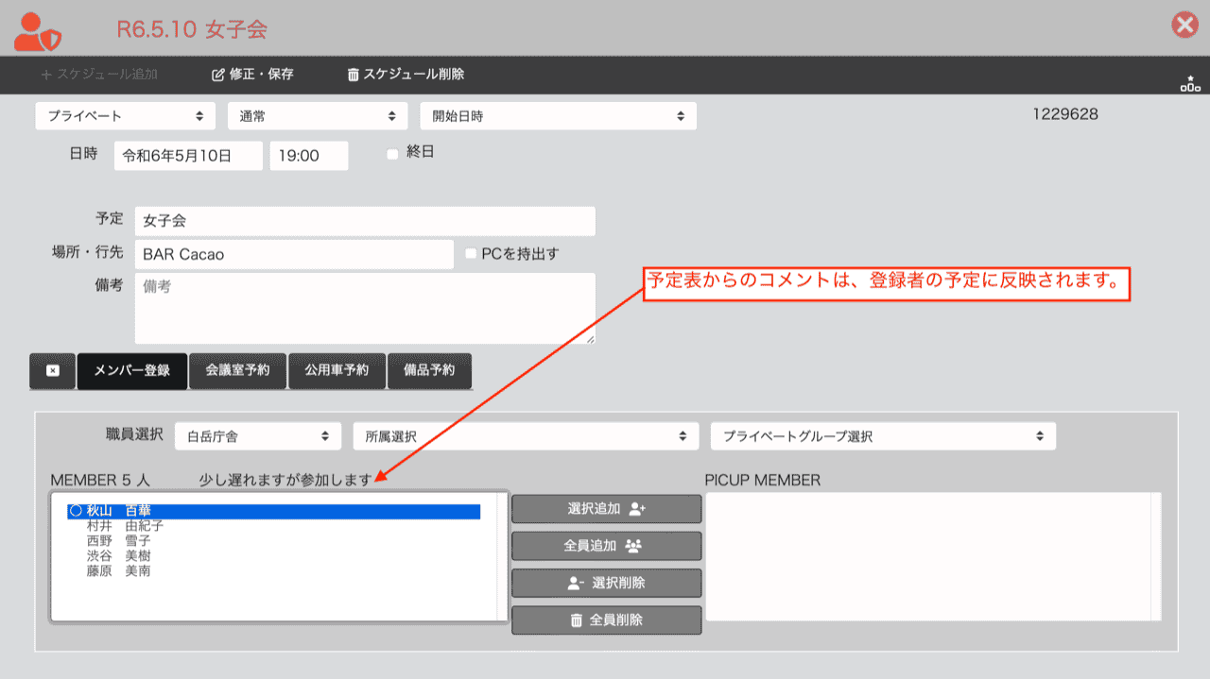Toggle the 終日 all-day checkbox

pyautogui.click(x=392, y=155)
